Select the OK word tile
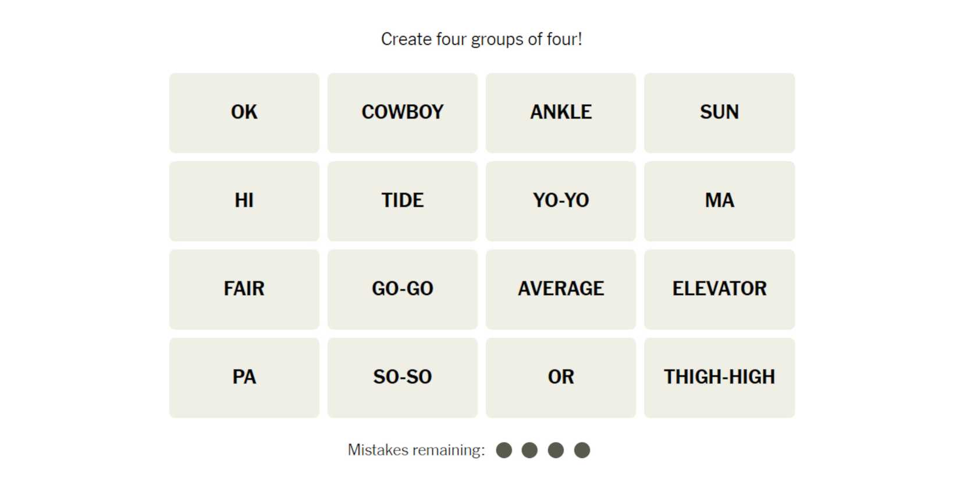The image size is (960, 480). point(244,113)
